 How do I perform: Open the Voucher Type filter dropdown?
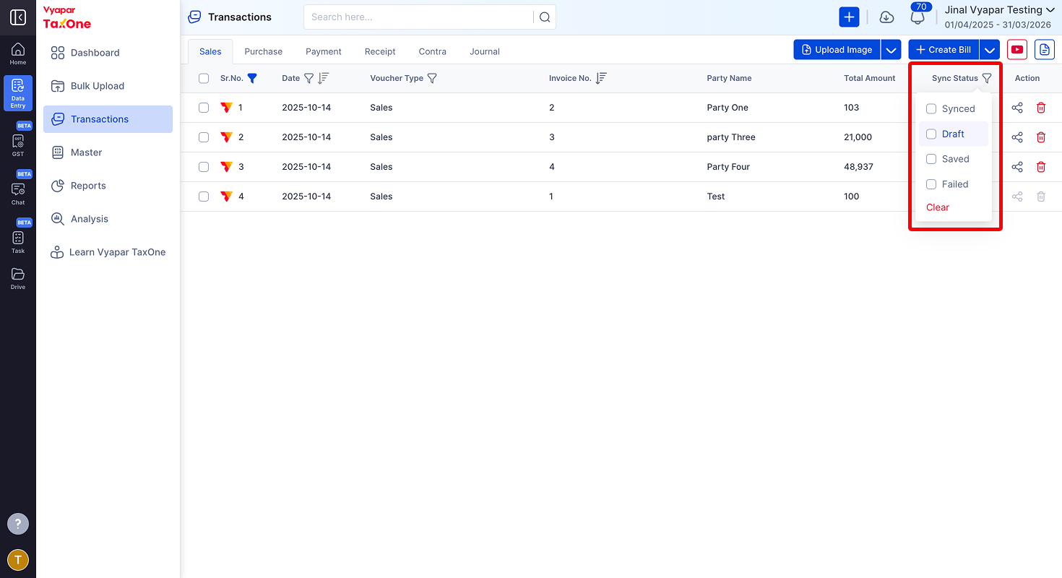pyautogui.click(x=432, y=78)
